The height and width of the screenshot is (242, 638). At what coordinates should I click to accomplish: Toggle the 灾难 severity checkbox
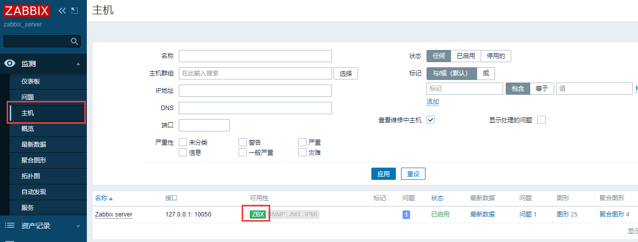pyautogui.click(x=302, y=152)
